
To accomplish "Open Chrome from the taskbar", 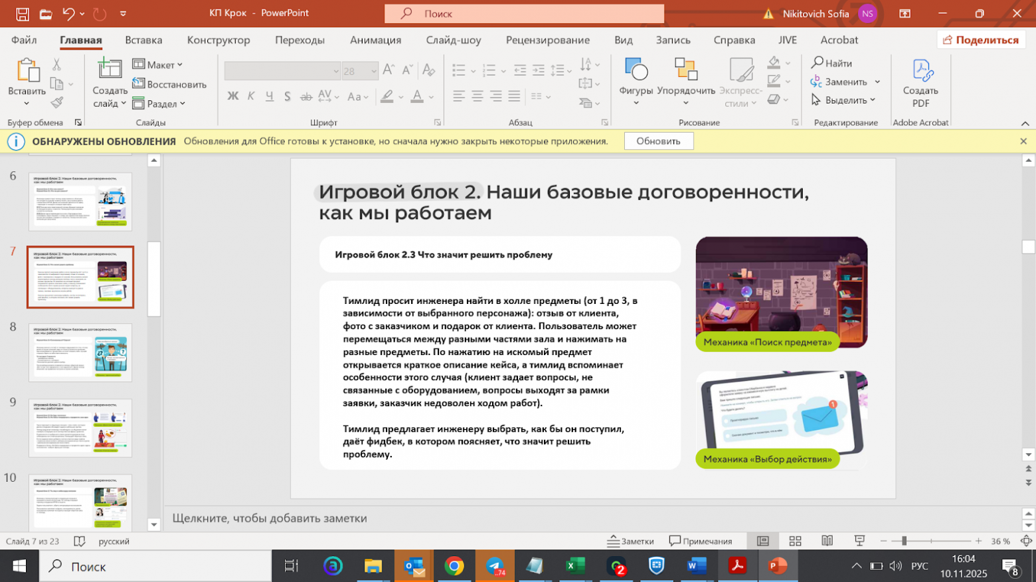I will pyautogui.click(x=454, y=565).
